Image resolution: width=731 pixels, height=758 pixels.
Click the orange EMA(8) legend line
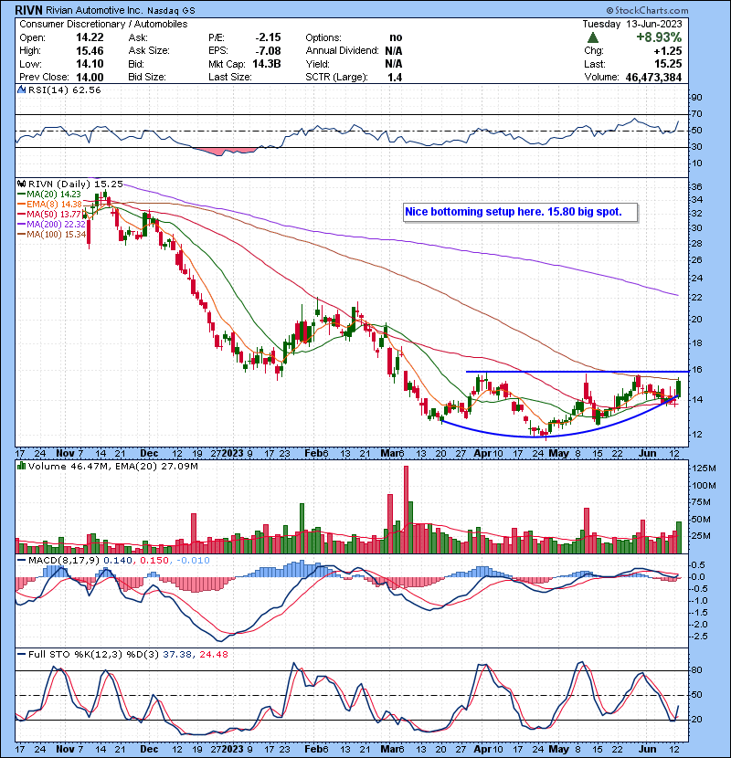click(22, 204)
